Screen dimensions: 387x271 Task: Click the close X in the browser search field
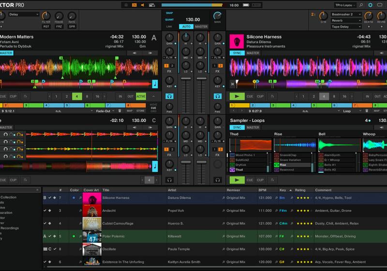click(37, 190)
